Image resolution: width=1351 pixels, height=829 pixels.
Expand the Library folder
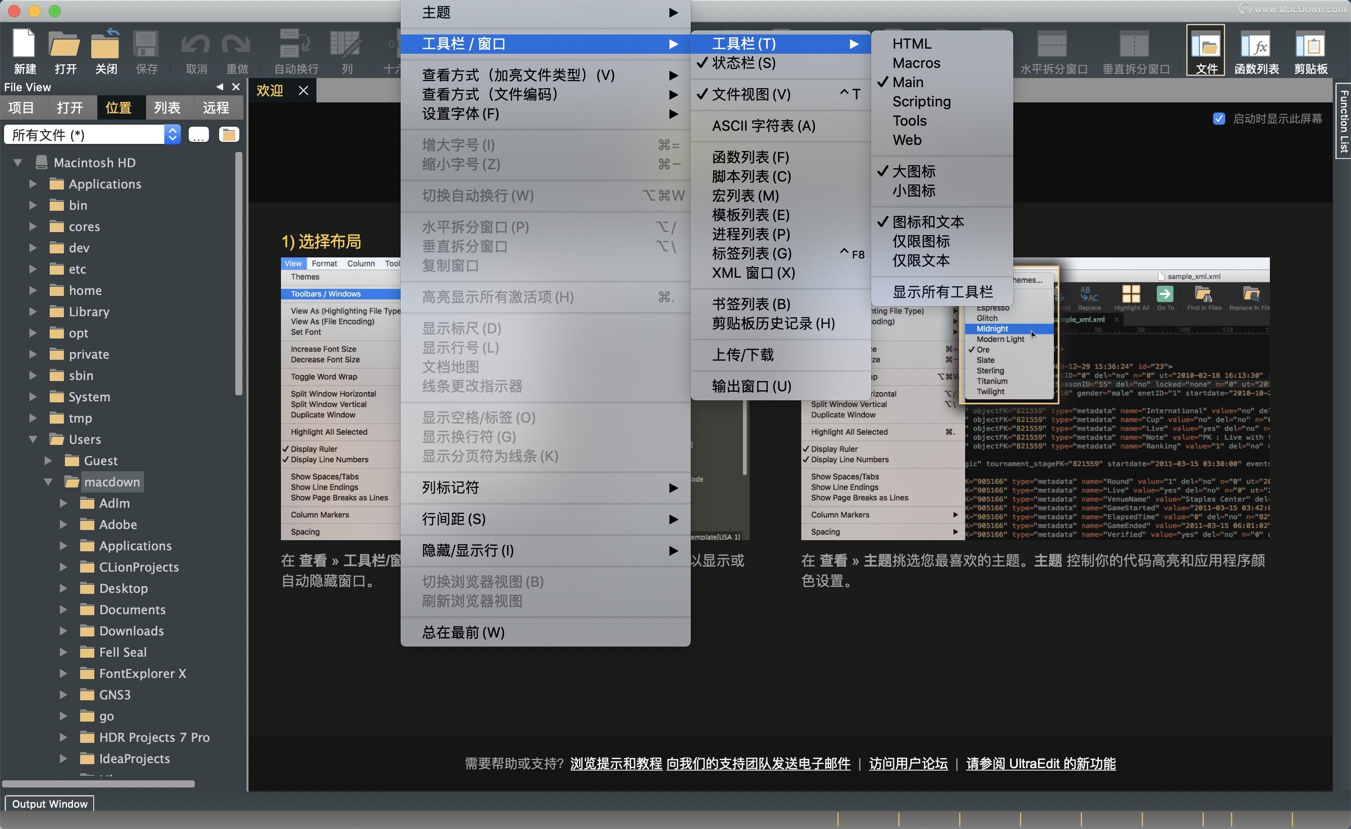pos(33,312)
